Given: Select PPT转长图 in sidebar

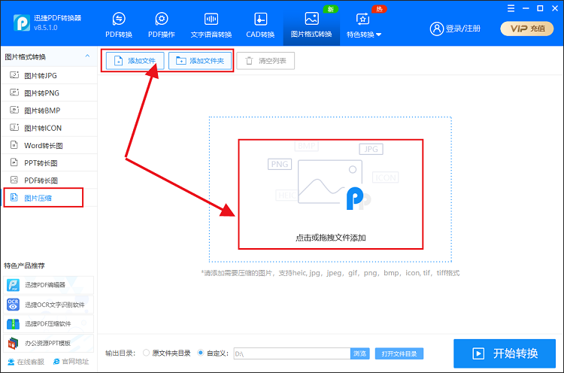Looking at the screenshot, I should tap(50, 162).
